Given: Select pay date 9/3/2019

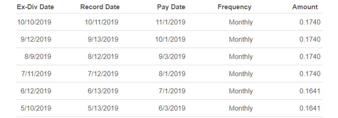Looking at the screenshot, I should point(172,57).
